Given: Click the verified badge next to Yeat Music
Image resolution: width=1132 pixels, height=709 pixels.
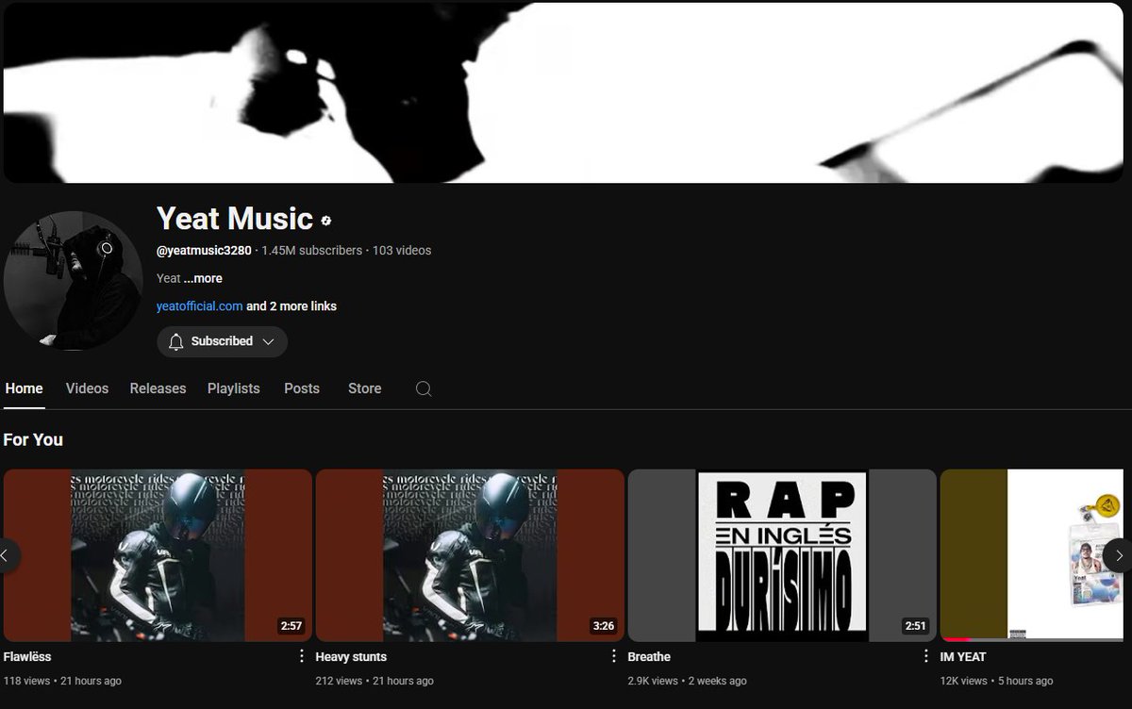Looking at the screenshot, I should coord(326,221).
